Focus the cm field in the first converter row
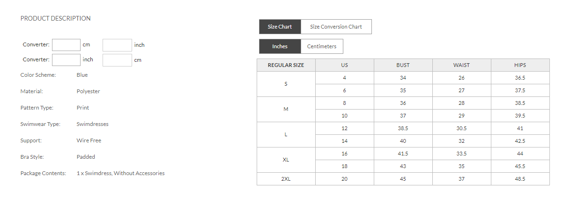The image size is (563, 206). click(x=66, y=45)
